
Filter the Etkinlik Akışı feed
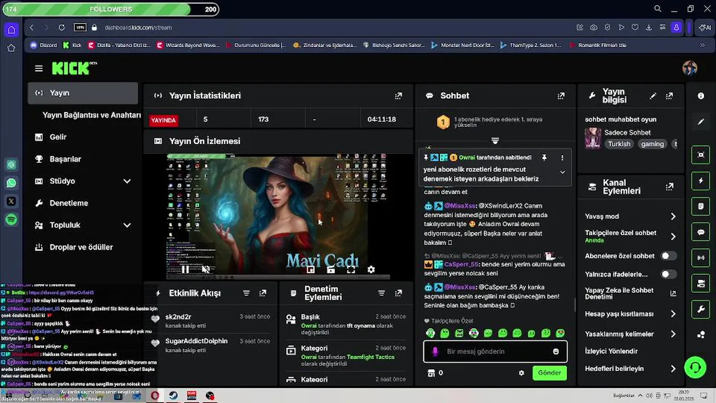[246, 293]
